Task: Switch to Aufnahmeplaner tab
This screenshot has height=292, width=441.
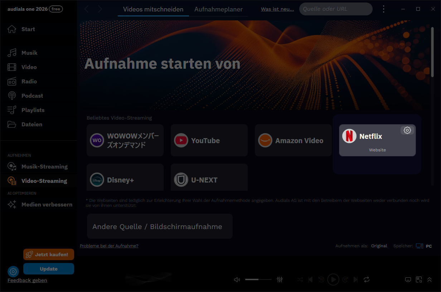Action: [x=218, y=9]
